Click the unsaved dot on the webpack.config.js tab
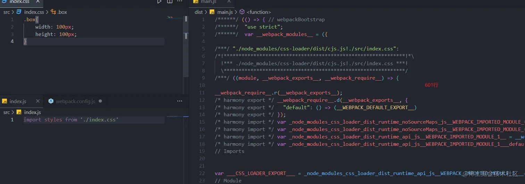525x184 pixels. click(100, 101)
